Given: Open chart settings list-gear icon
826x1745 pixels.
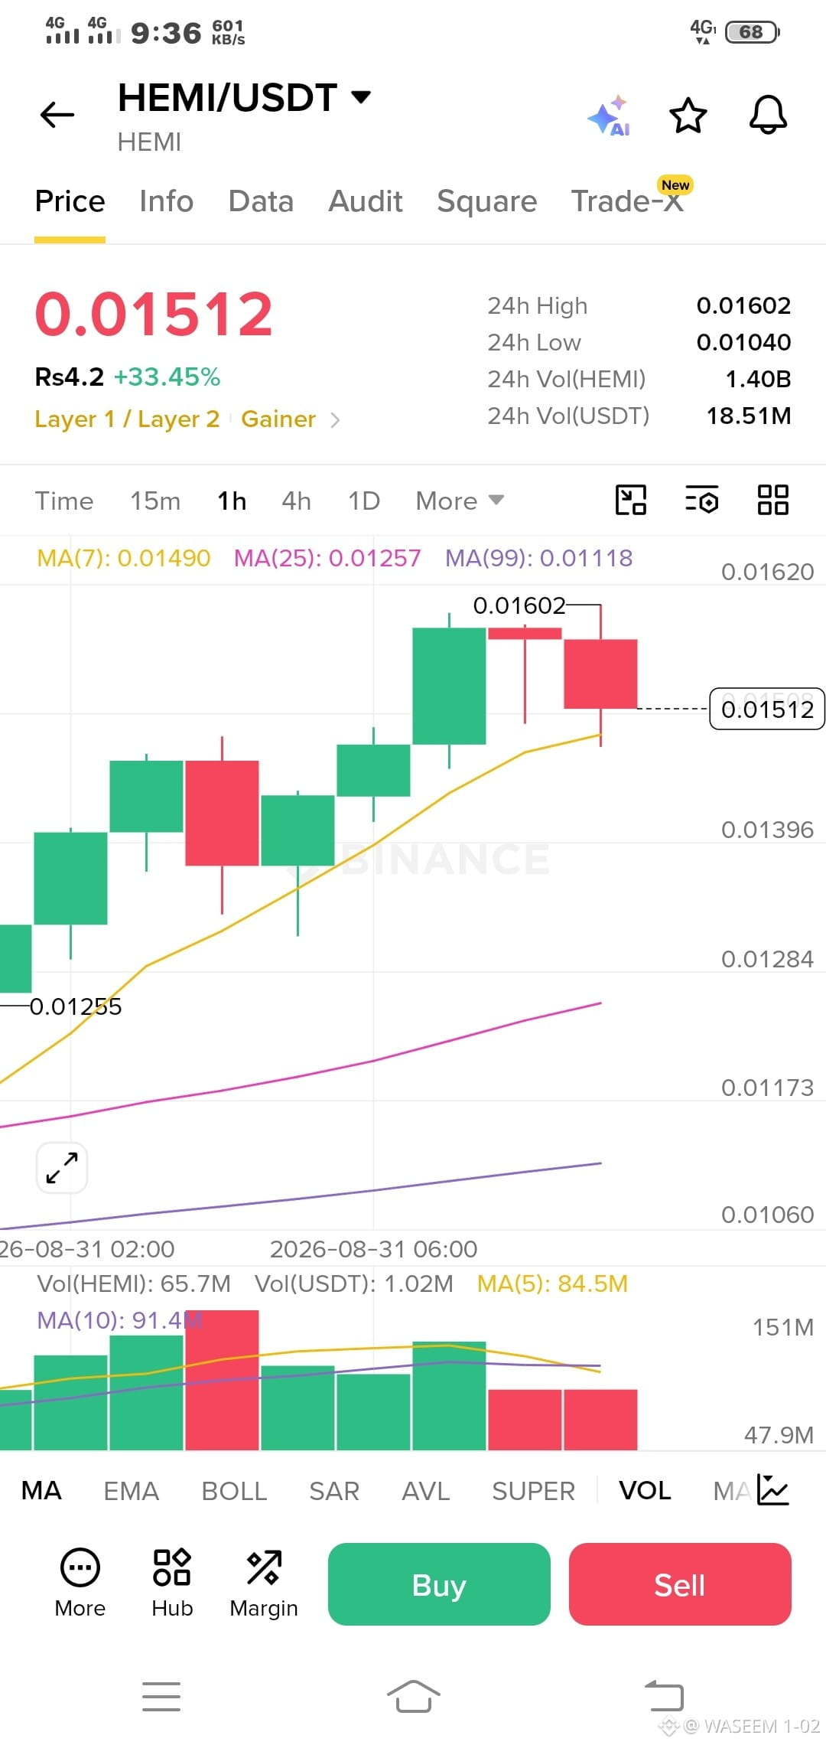Looking at the screenshot, I should pos(702,501).
